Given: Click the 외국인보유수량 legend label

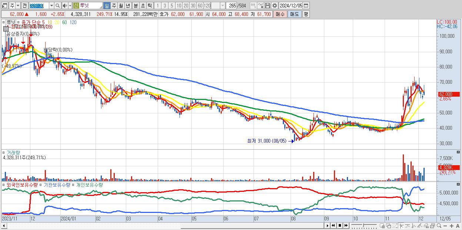Looking at the screenshot, I should [x=22, y=184].
